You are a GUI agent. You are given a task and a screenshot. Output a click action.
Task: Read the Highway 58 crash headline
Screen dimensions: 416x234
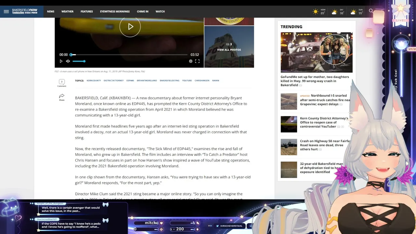pyautogui.click(x=325, y=145)
